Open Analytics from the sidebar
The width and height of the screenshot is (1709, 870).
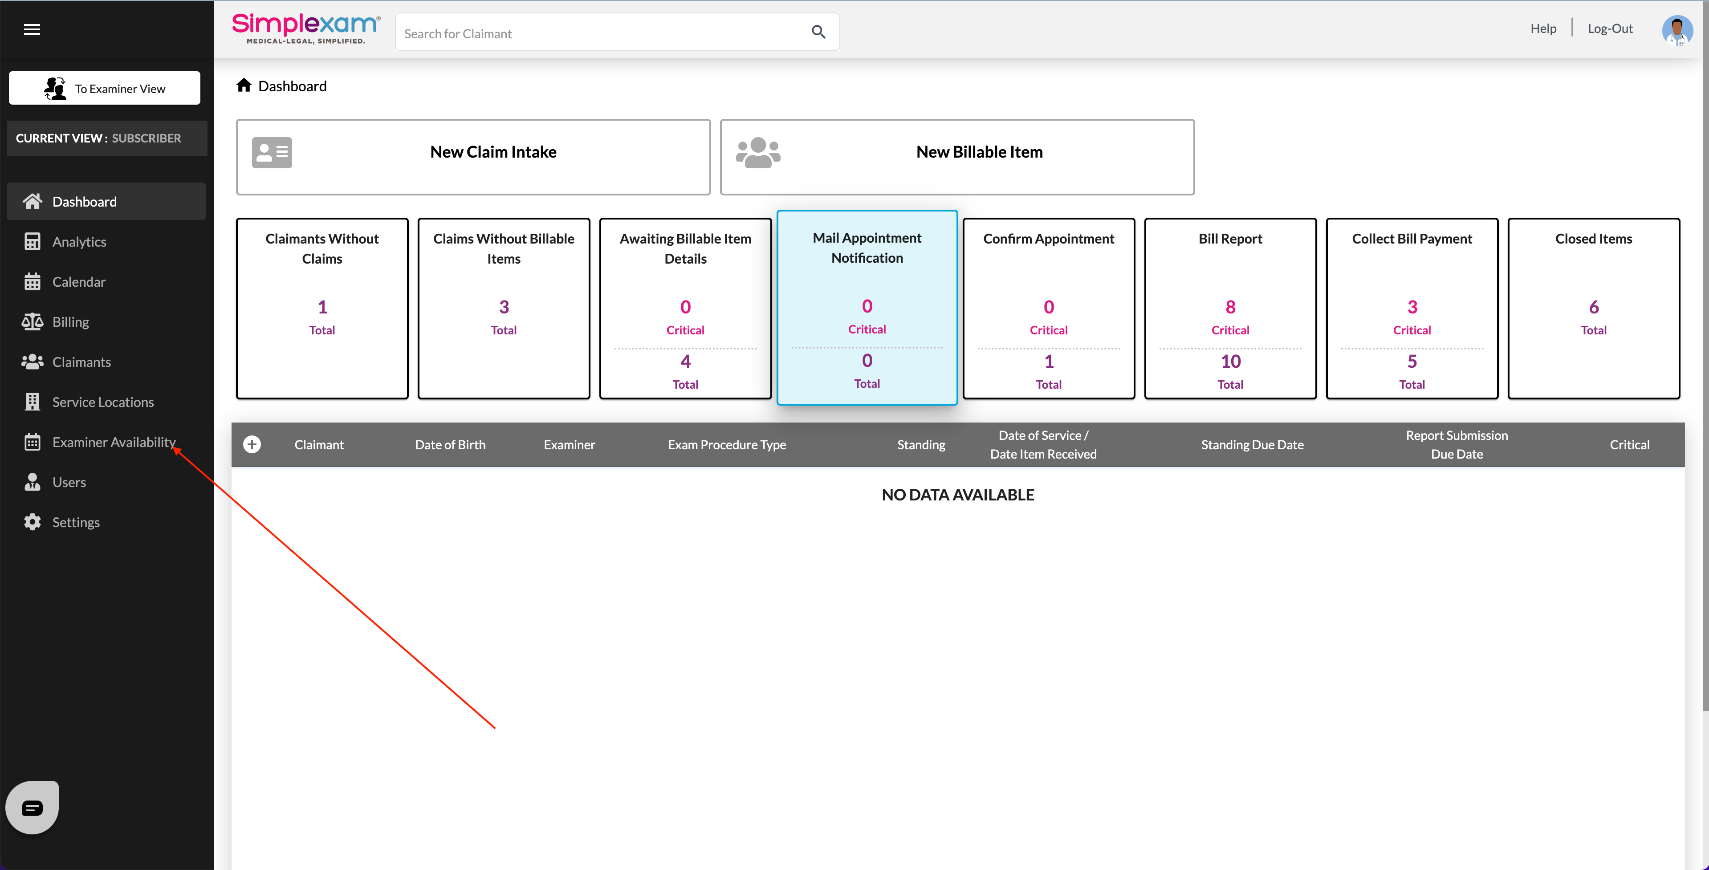[x=79, y=242]
